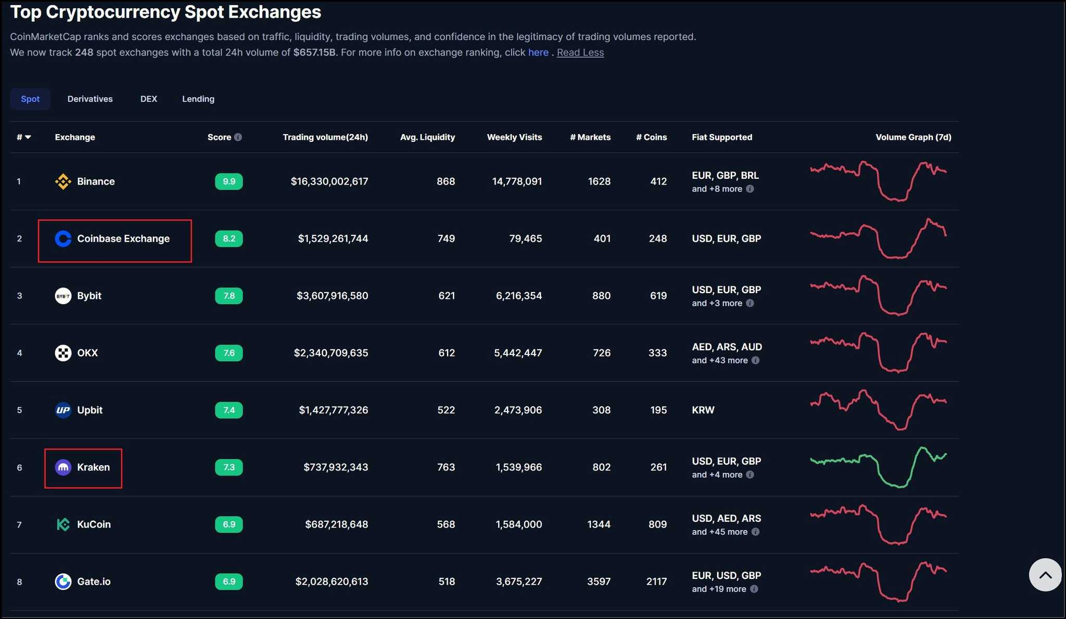Click the Read Less link

click(x=580, y=52)
